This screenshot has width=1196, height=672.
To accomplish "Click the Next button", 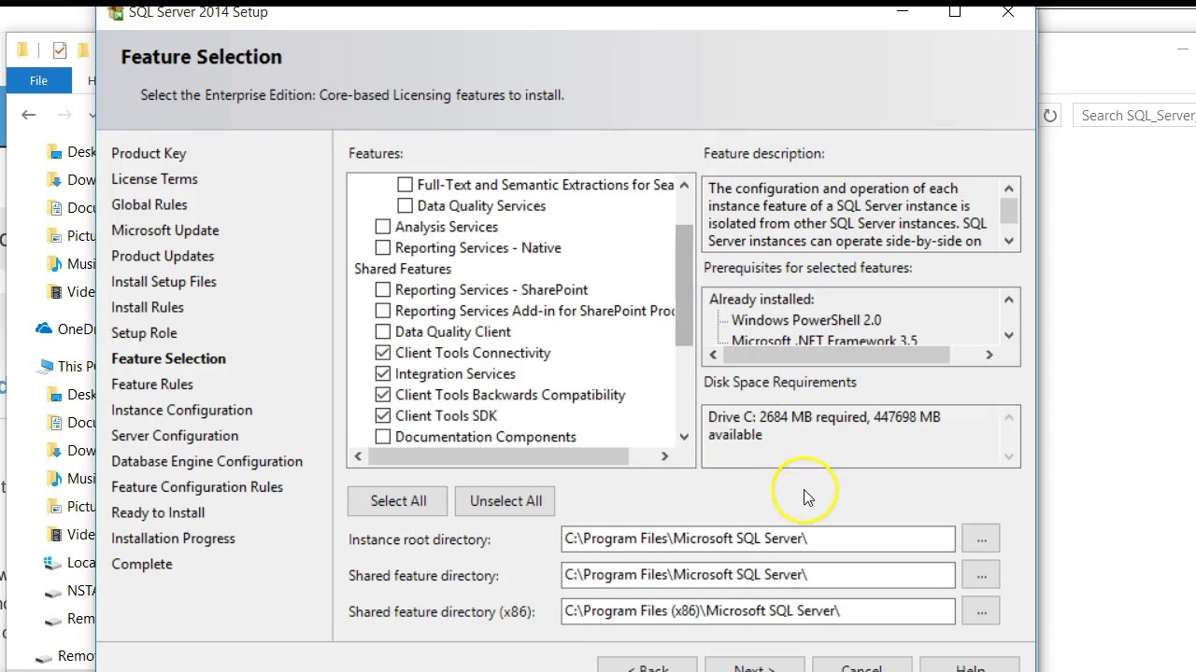I will (755, 665).
